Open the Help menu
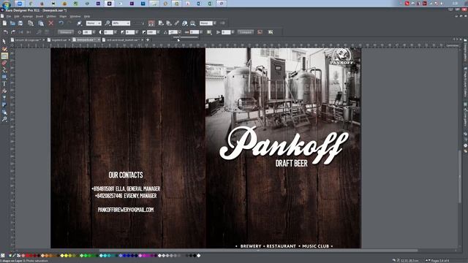Viewport: 468px width, 263px height. 87,16
